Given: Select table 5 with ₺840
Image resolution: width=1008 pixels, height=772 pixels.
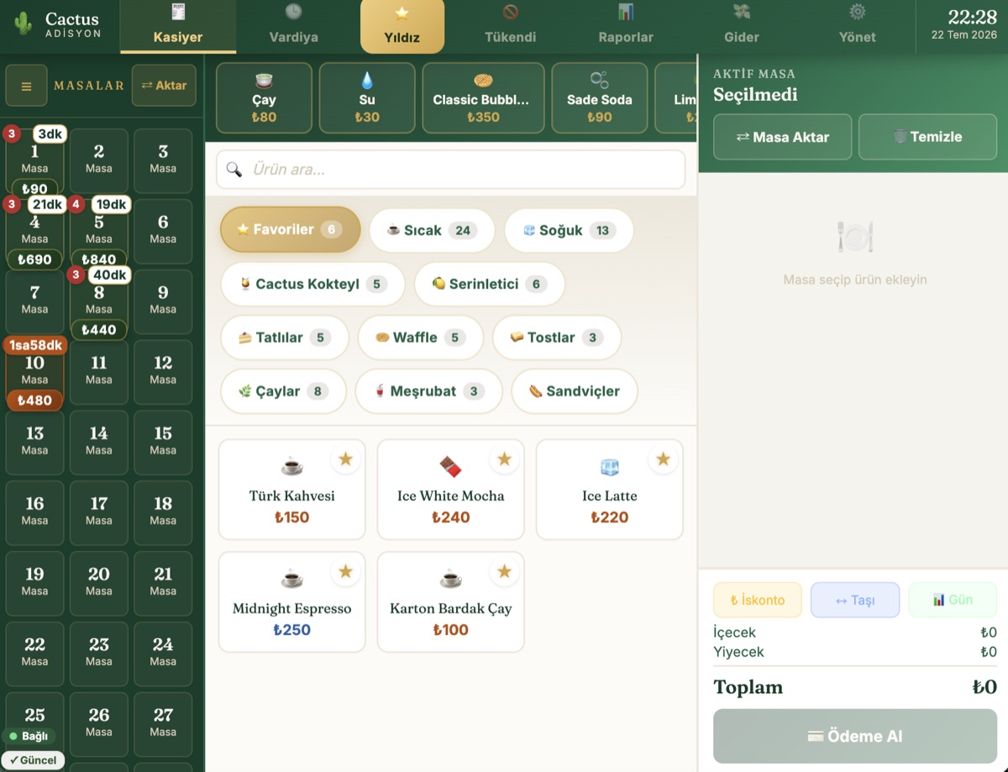Looking at the screenshot, I should tap(99, 232).
